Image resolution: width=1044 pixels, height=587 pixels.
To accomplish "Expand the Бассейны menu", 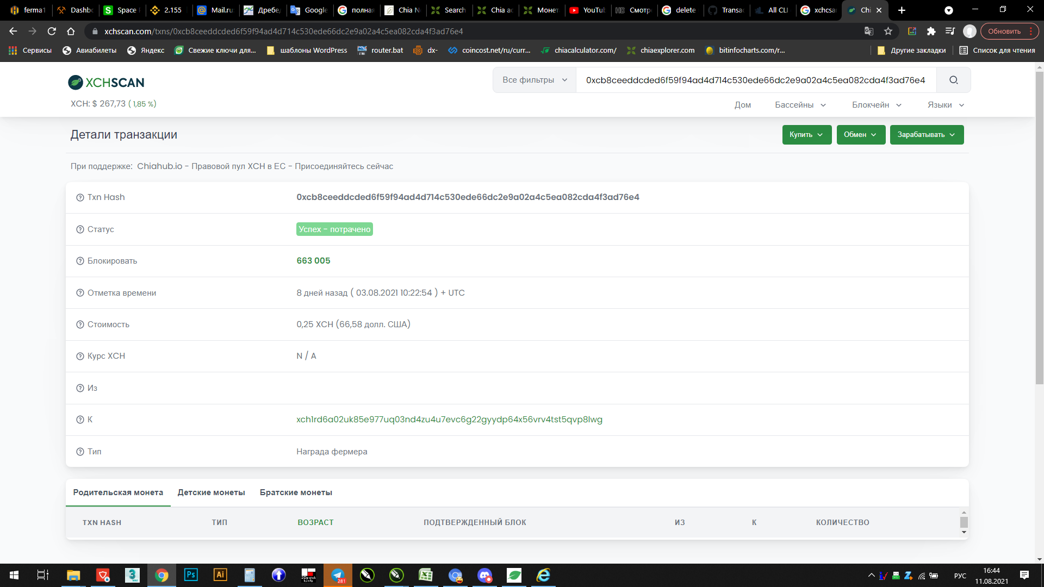I will (800, 105).
